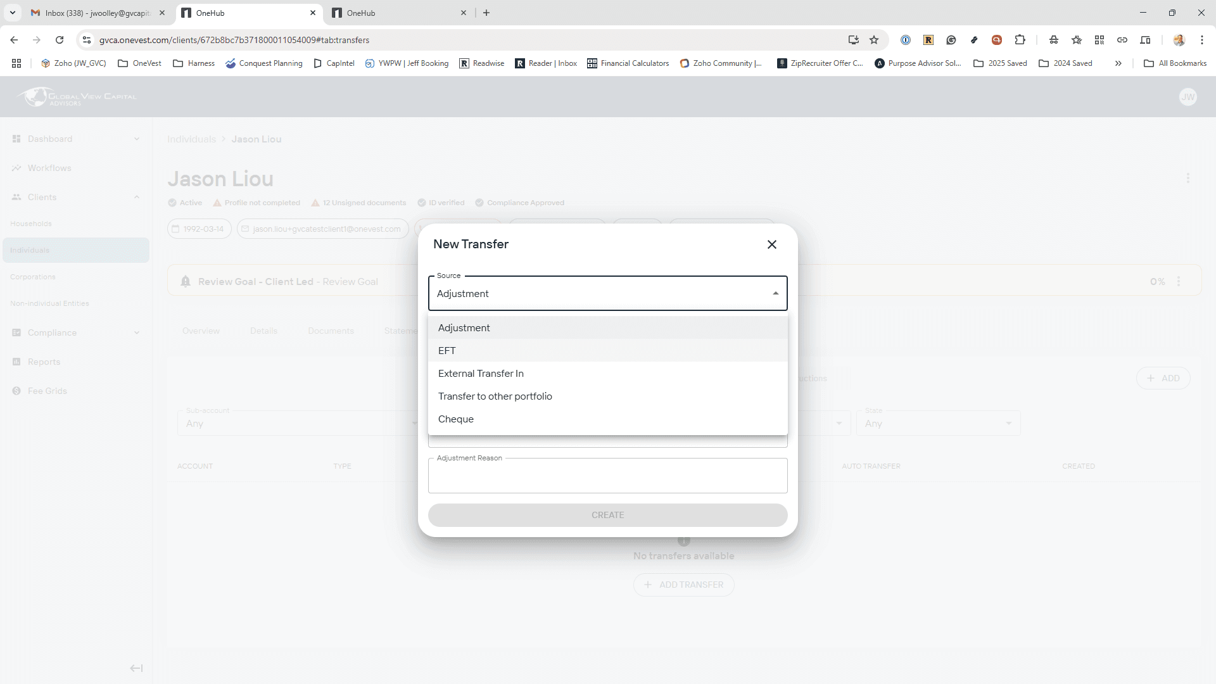Click the ADD button in transfers panel
Screen dimensions: 1216x684
1163,378
